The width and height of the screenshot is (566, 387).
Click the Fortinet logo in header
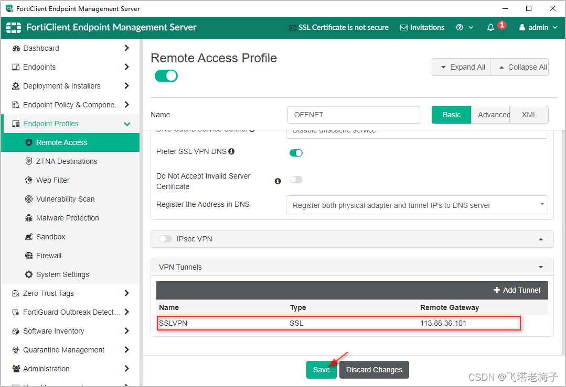click(x=14, y=27)
